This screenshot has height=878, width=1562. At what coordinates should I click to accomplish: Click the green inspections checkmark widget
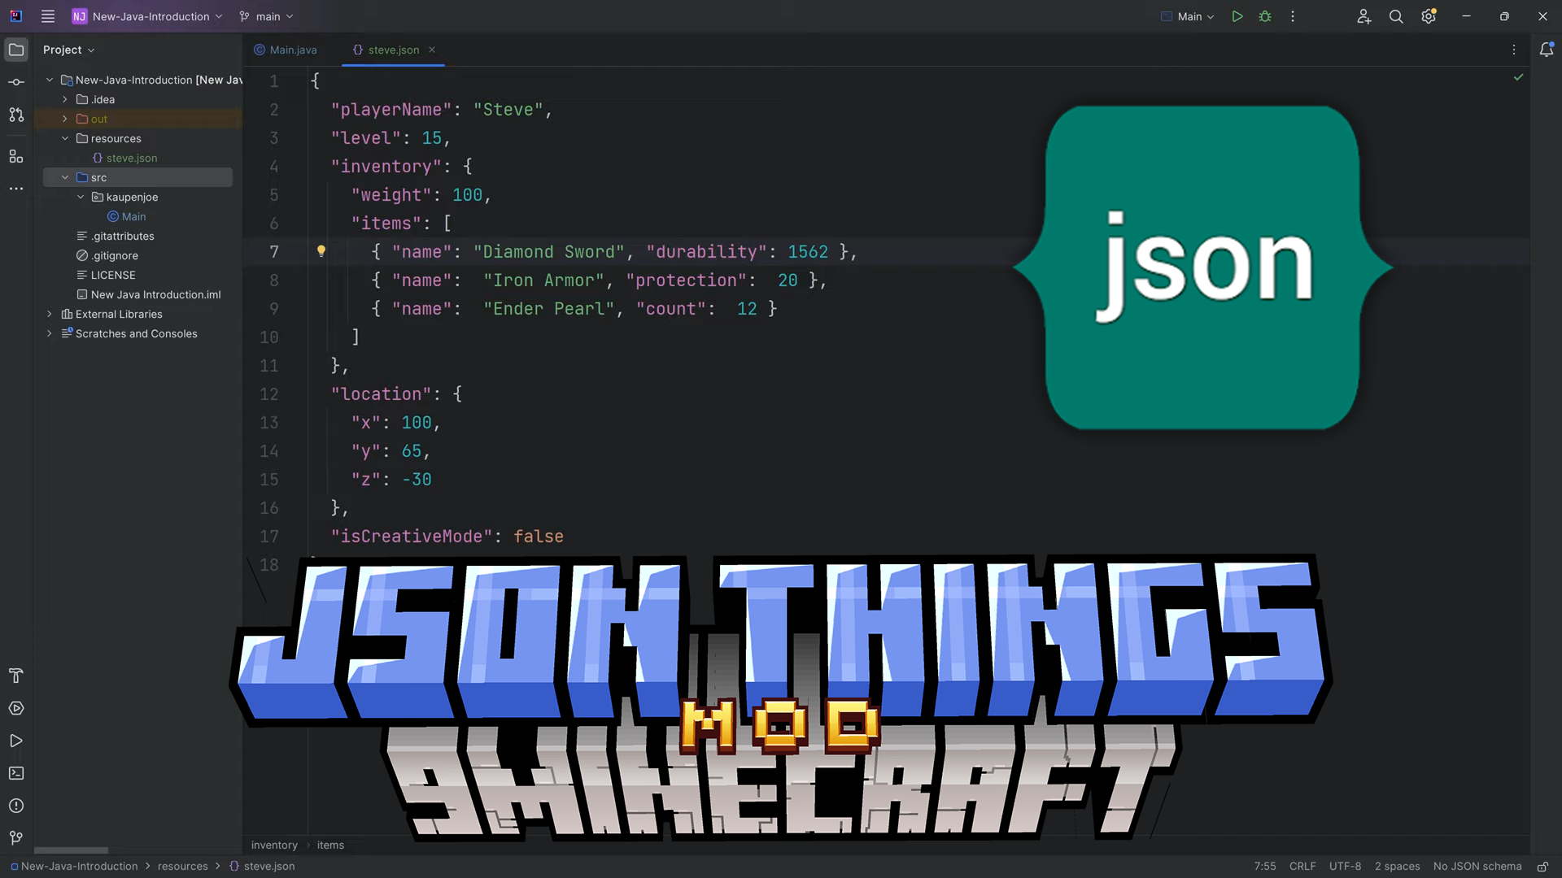1518,77
